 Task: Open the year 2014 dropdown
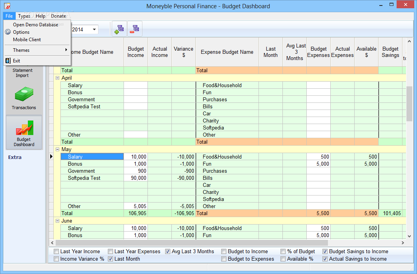point(94,29)
